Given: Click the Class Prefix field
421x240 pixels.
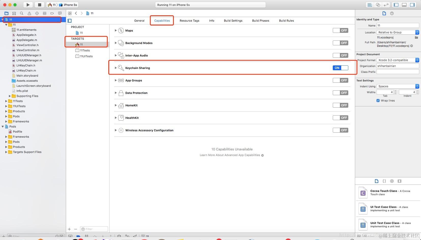Looking at the screenshot, I should [398, 72].
